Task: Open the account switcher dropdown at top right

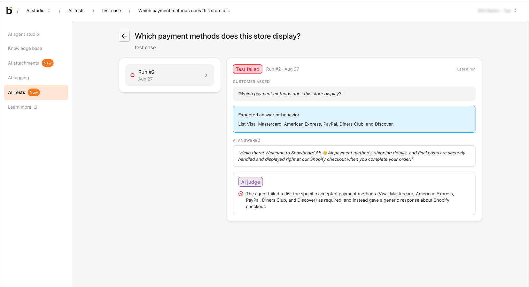Action: [x=497, y=11]
